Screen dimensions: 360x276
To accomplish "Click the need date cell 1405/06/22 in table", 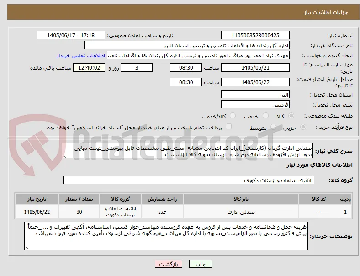I will pos(37,212).
